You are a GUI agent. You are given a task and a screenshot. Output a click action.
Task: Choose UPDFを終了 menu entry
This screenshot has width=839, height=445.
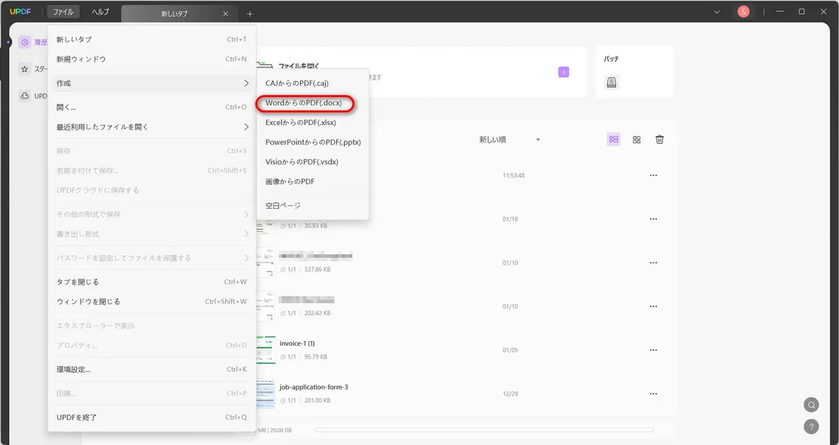pos(152,418)
